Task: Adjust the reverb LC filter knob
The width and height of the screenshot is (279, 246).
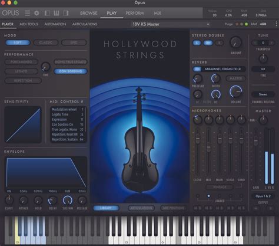Action: [x=198, y=94]
